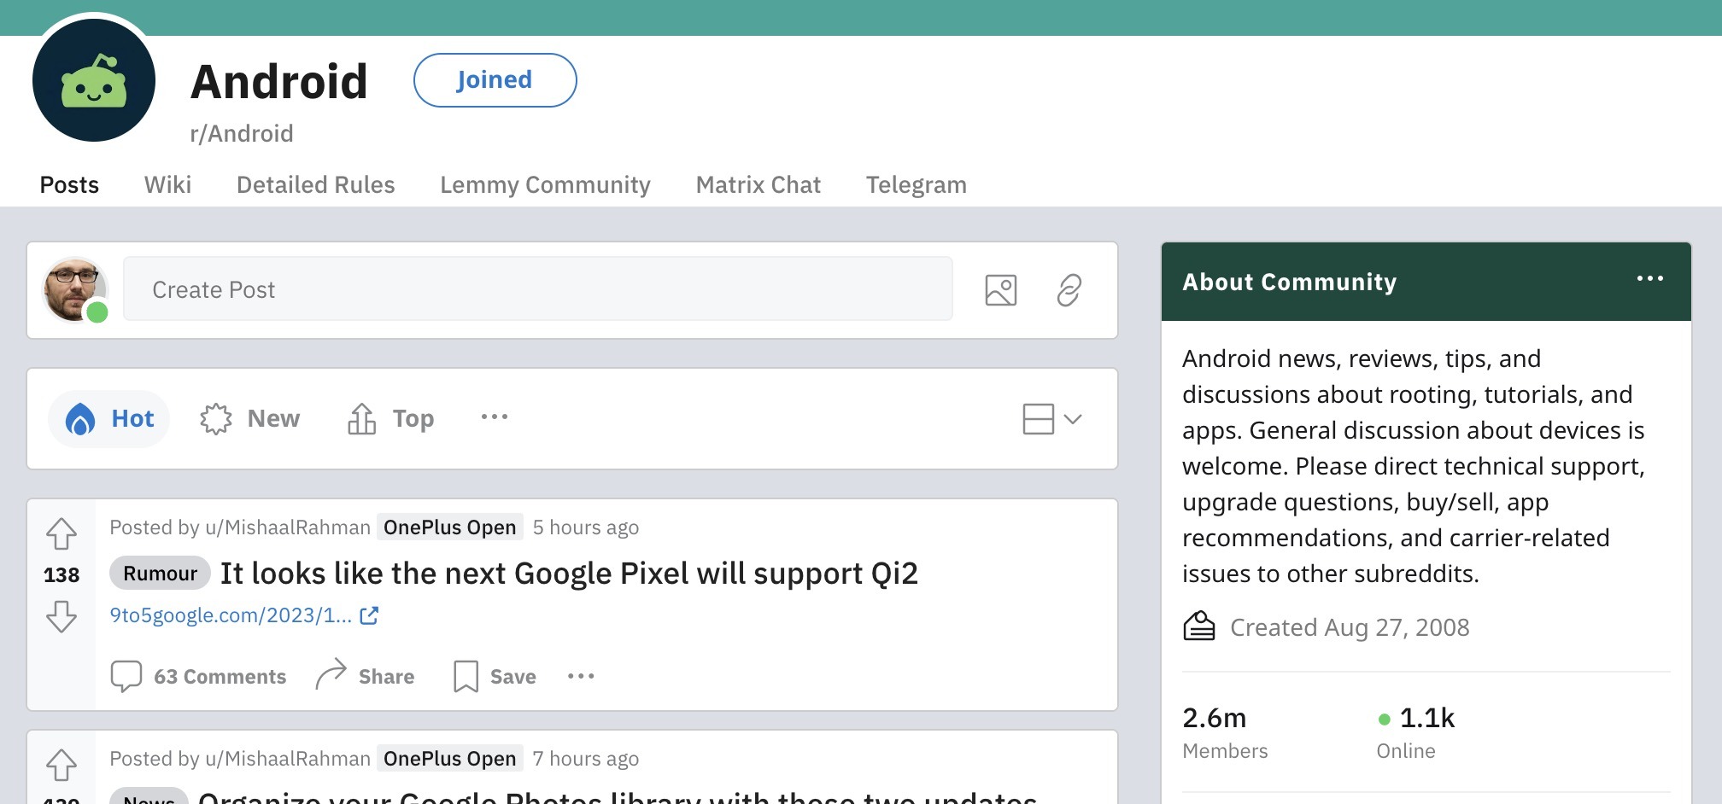1722x804 pixels.
Task: Downvote the Google Pixel Qi2 post
Action: [61, 615]
